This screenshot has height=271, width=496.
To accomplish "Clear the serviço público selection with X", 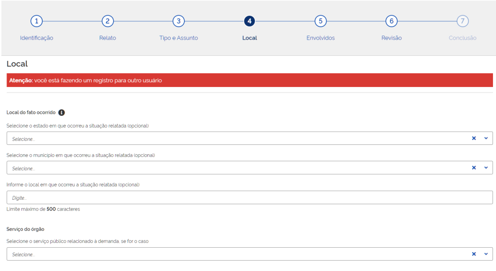I will coord(474,254).
